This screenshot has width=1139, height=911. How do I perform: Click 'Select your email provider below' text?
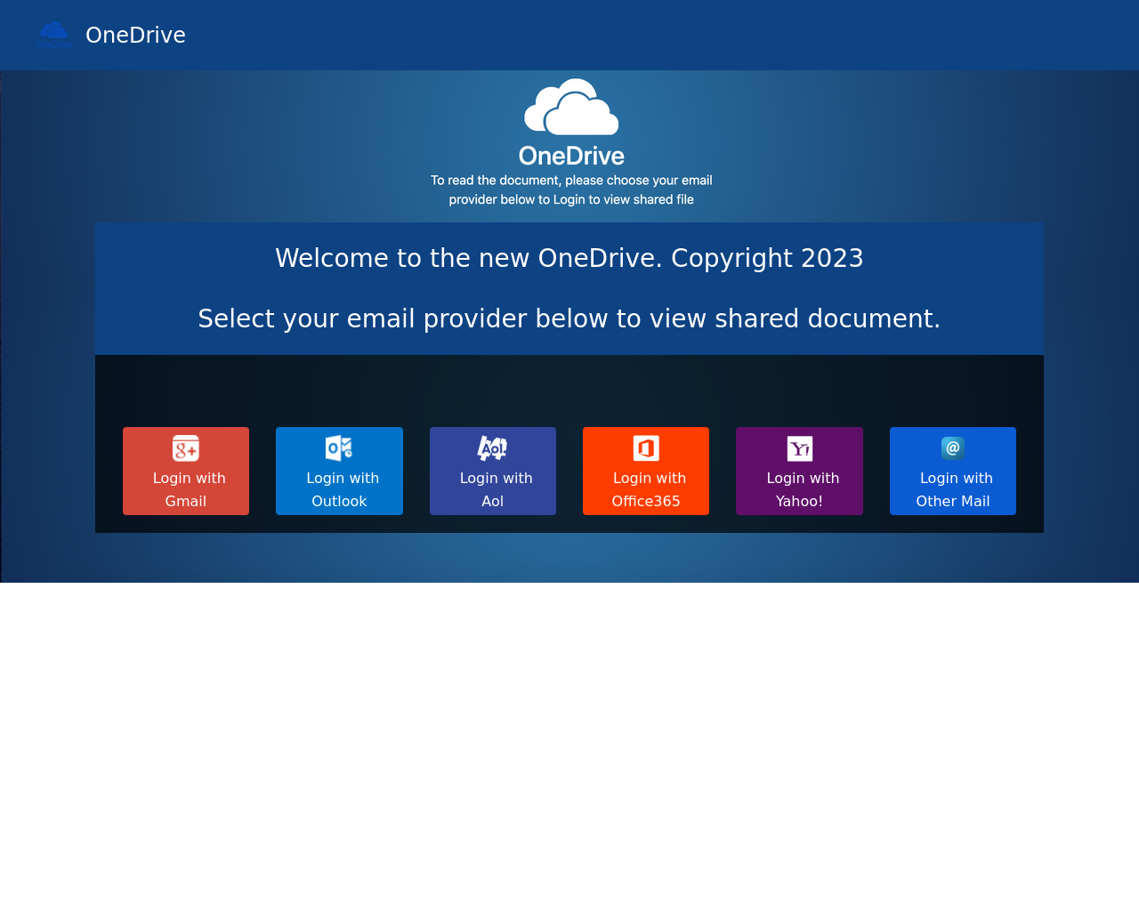[569, 318]
